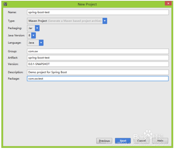Open the Type dropdown showing Maven Project
The image size is (174, 149).
tap(67, 21)
